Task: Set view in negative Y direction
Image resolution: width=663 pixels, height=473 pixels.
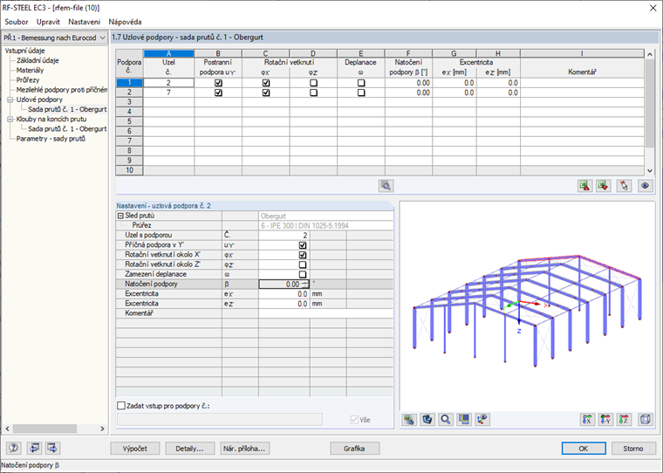Action: 605,419
